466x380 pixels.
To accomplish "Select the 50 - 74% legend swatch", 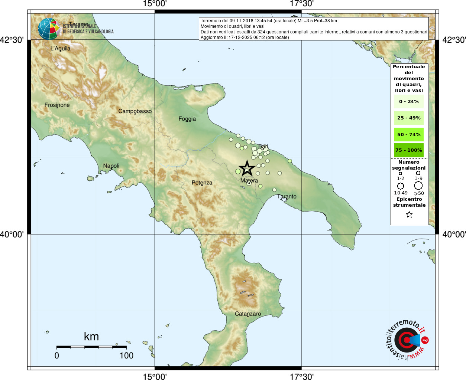I will coord(409,134).
